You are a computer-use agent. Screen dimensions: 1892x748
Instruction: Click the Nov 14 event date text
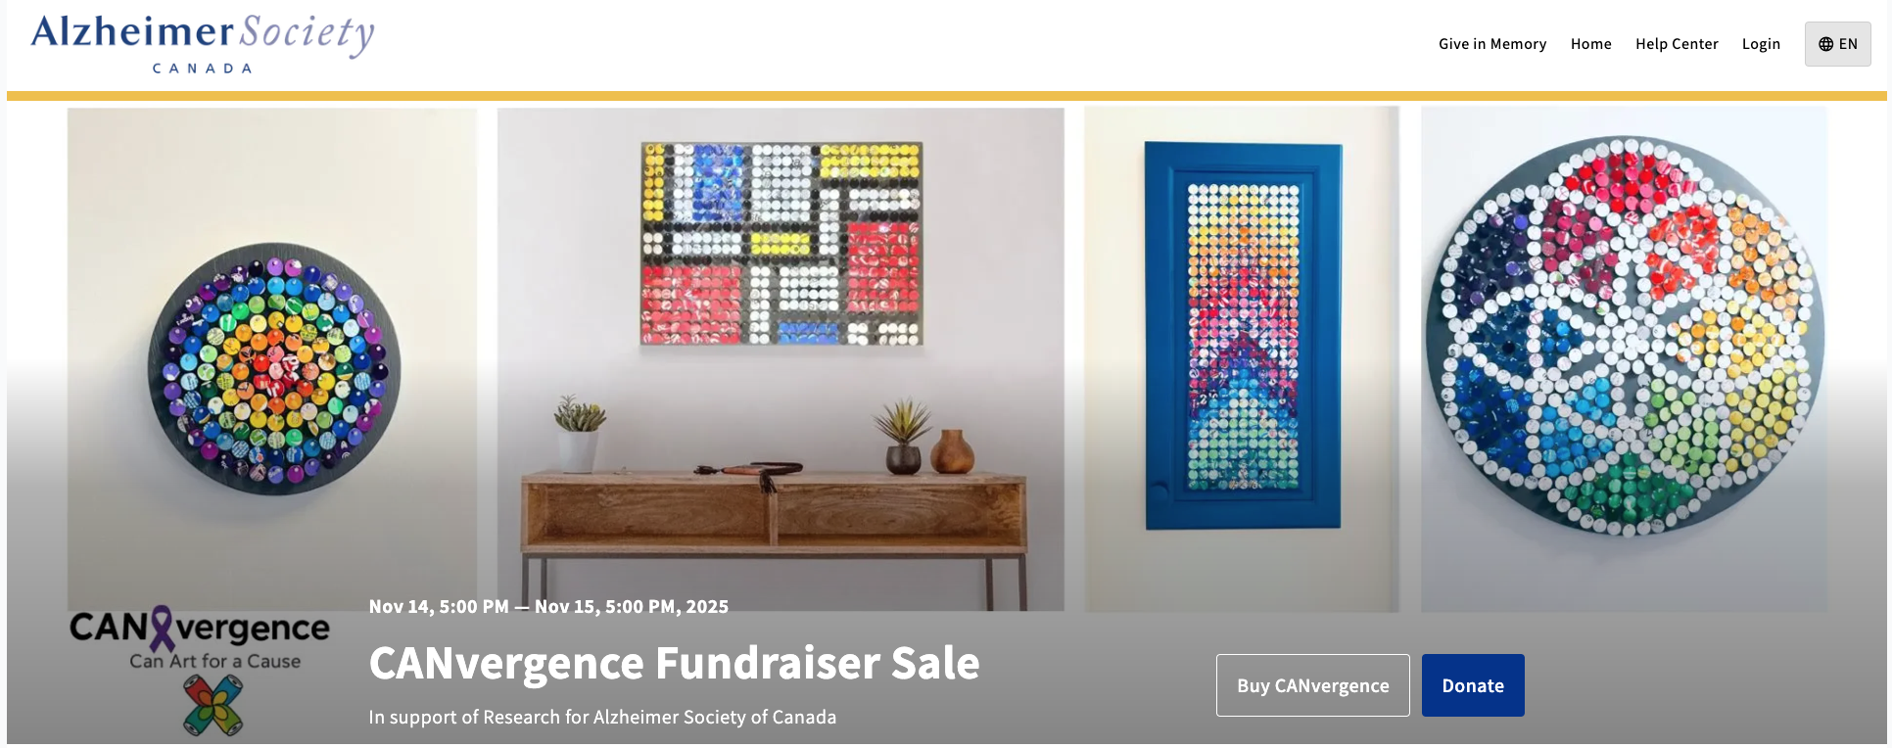click(548, 607)
